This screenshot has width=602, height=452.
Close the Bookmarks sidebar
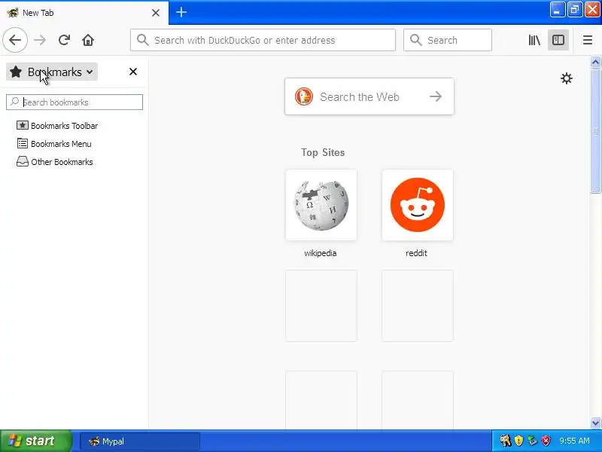(133, 72)
